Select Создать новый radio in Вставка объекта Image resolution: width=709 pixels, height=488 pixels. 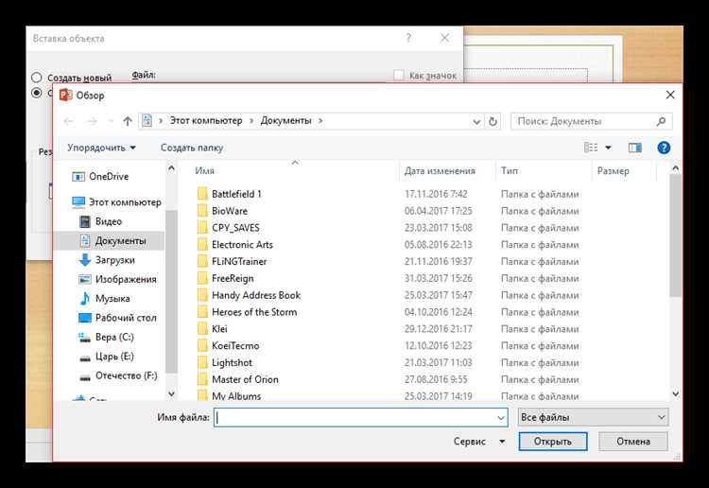point(37,78)
